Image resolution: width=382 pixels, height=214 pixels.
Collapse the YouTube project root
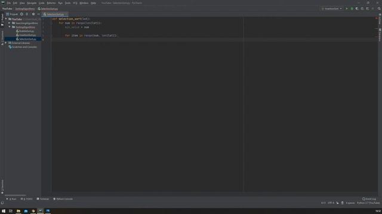click(x=6, y=19)
